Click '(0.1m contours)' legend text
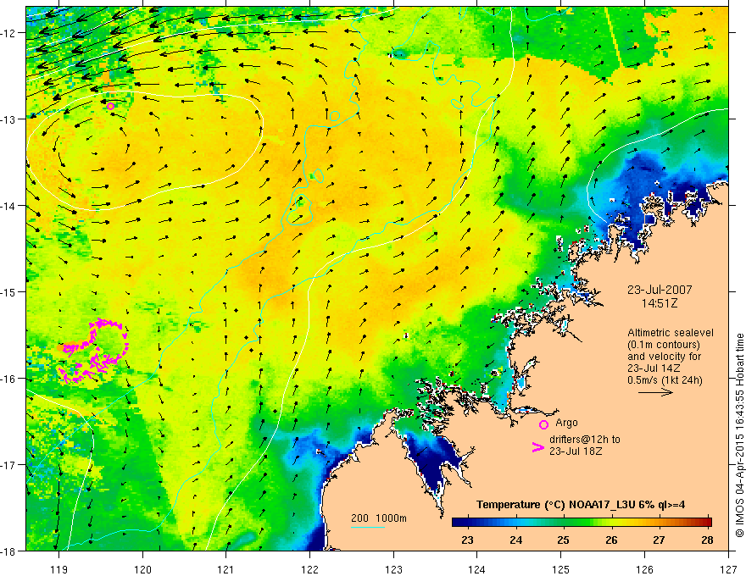This screenshot has width=746, height=576. (663, 345)
